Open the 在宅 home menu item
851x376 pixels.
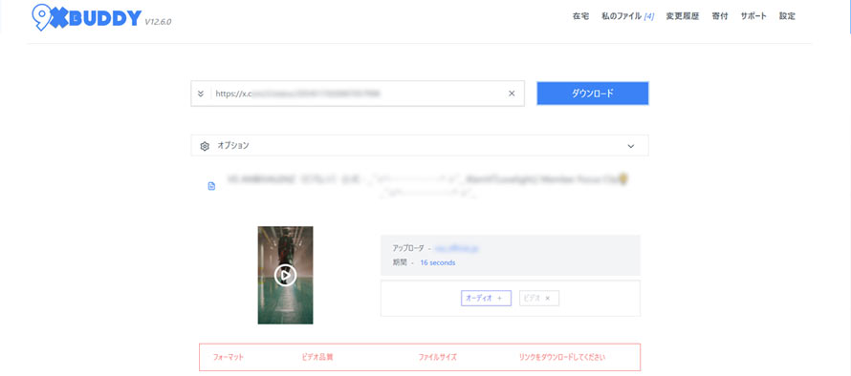click(x=580, y=16)
